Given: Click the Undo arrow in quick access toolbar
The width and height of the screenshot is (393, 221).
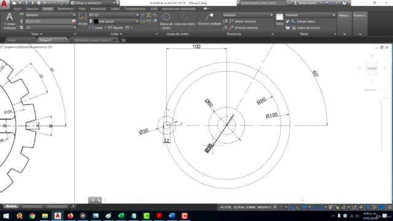Looking at the screenshot, I should [x=45, y=2].
